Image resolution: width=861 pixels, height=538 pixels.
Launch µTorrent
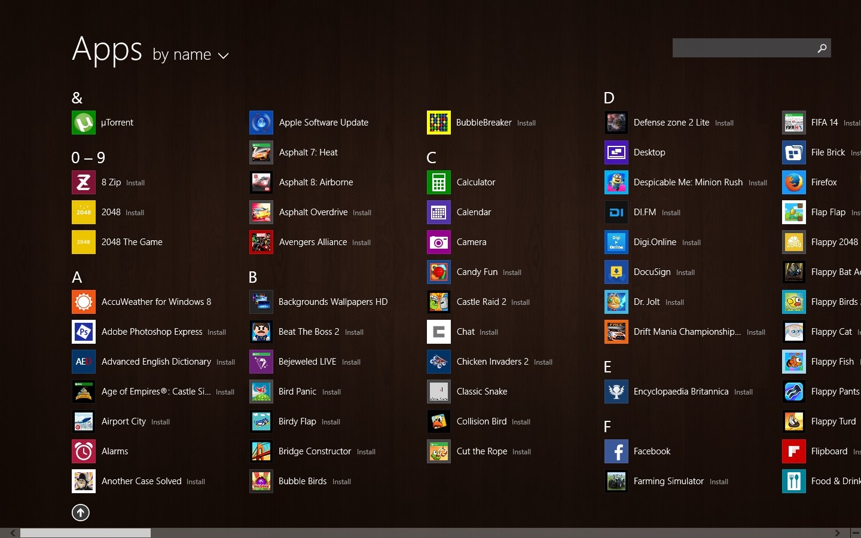point(118,123)
